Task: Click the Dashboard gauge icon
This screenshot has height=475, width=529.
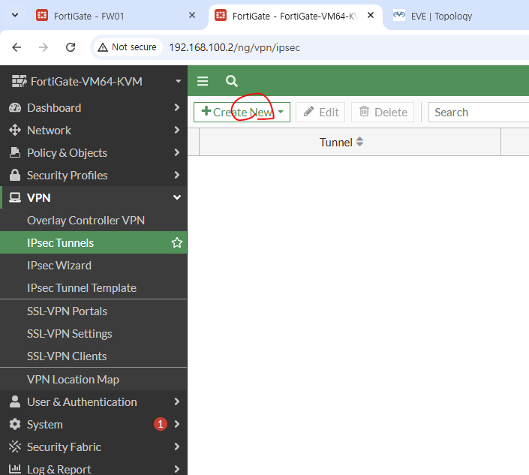Action: point(15,107)
